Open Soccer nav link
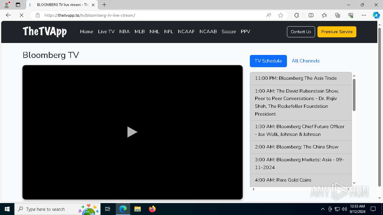 (x=229, y=32)
